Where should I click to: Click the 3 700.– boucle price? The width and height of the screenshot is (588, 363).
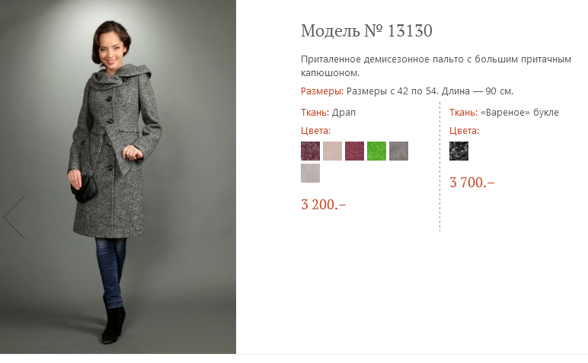coord(471,182)
